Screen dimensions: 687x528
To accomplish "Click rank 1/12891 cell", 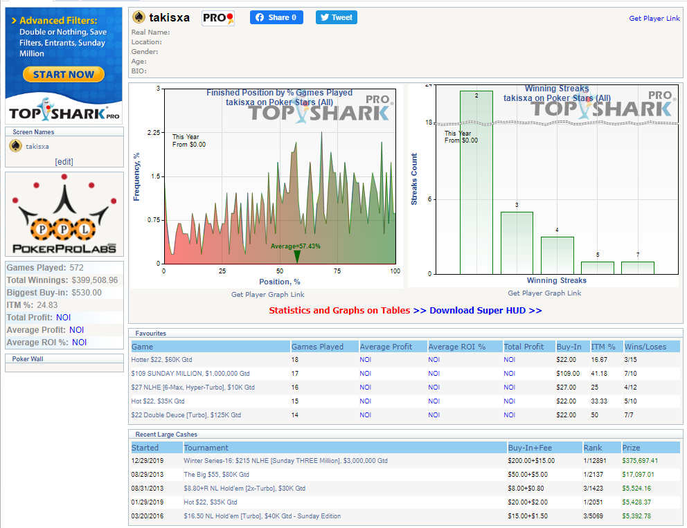I will [x=595, y=461].
